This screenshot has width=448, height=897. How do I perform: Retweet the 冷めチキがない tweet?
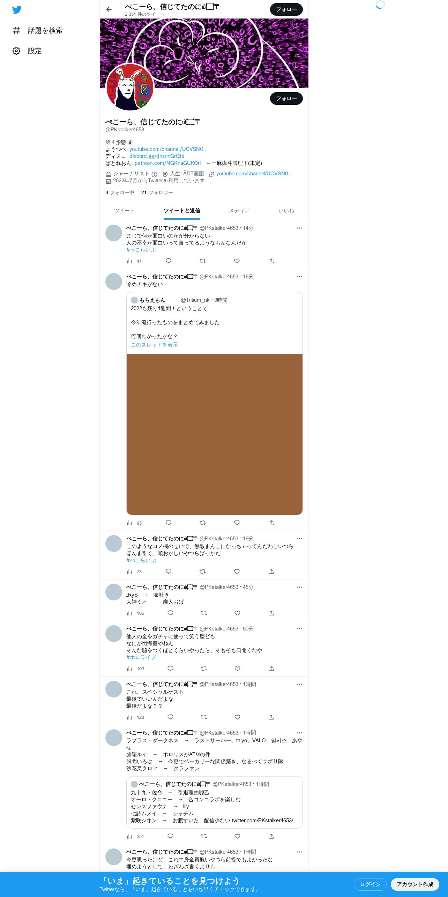point(203,523)
